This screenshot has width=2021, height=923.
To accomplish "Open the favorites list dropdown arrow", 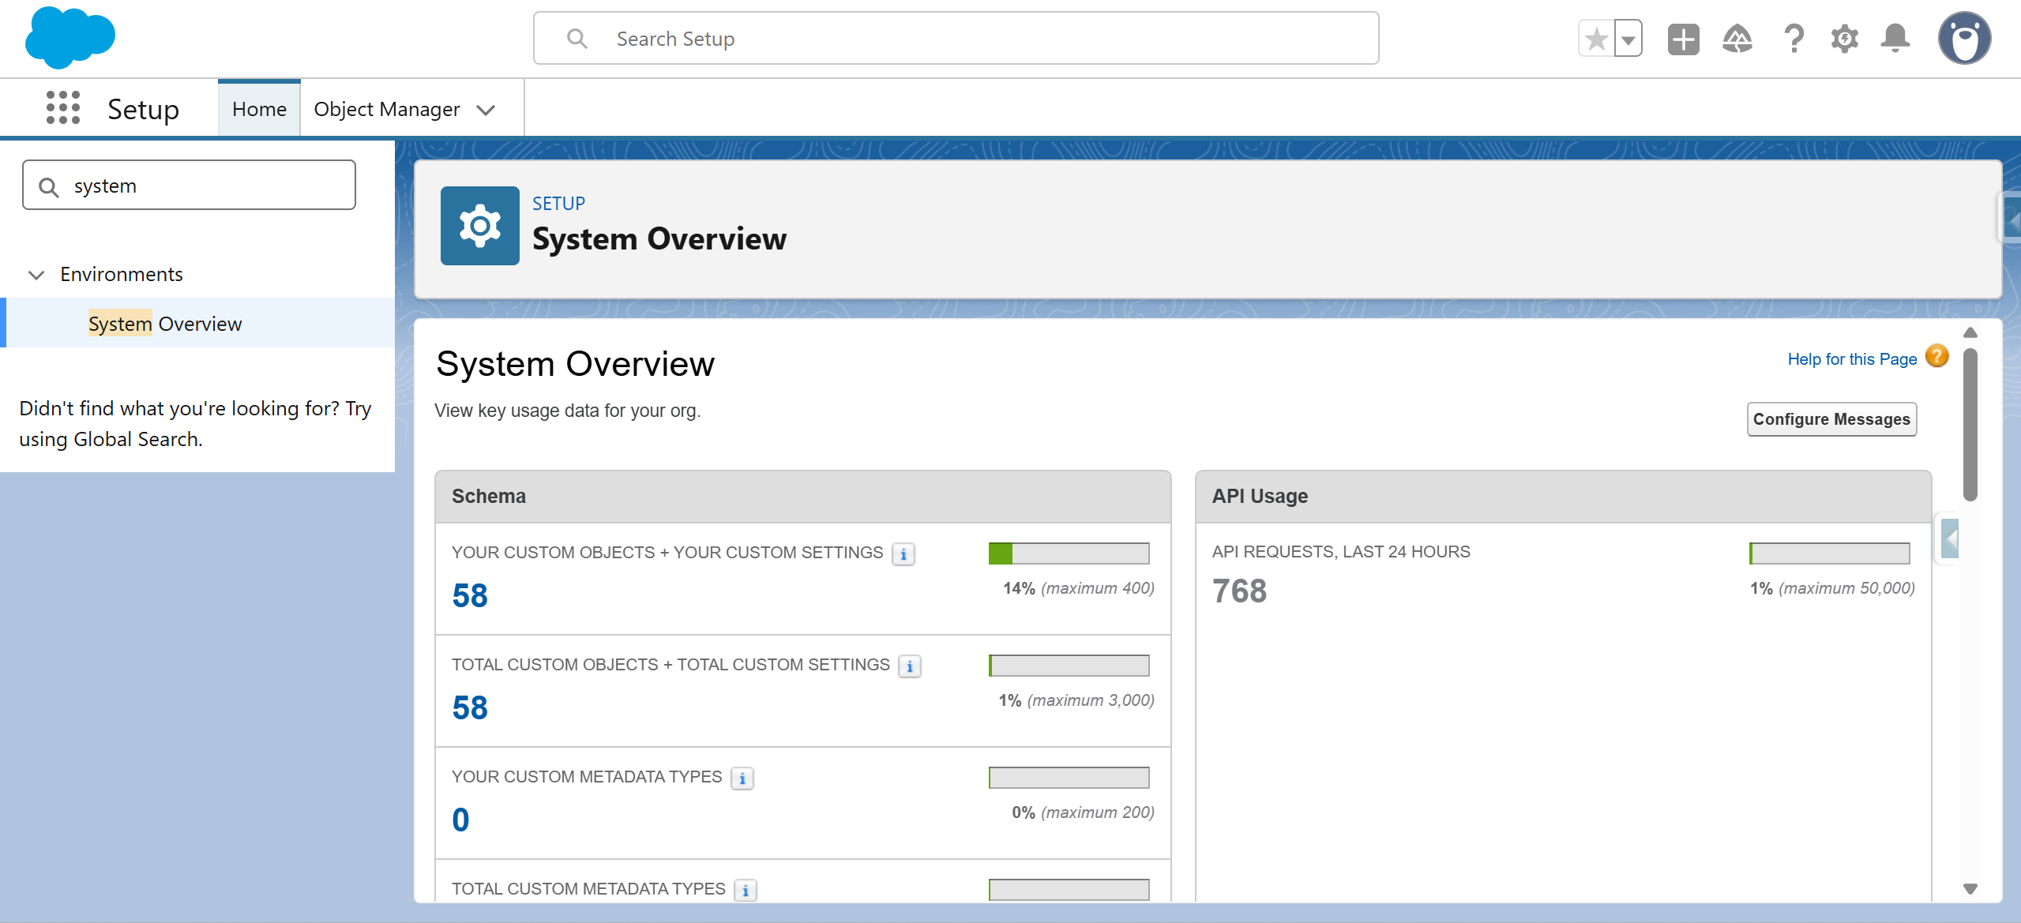I will pyautogui.click(x=1628, y=39).
